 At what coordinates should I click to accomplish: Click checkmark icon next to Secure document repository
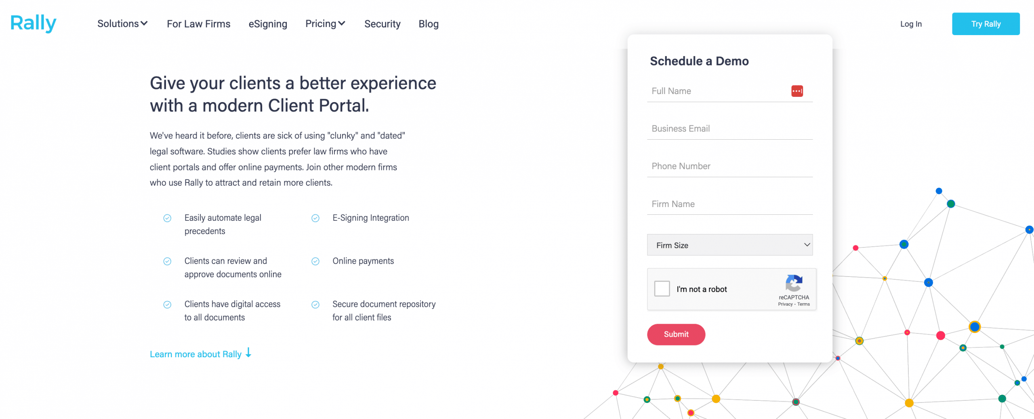[315, 305]
